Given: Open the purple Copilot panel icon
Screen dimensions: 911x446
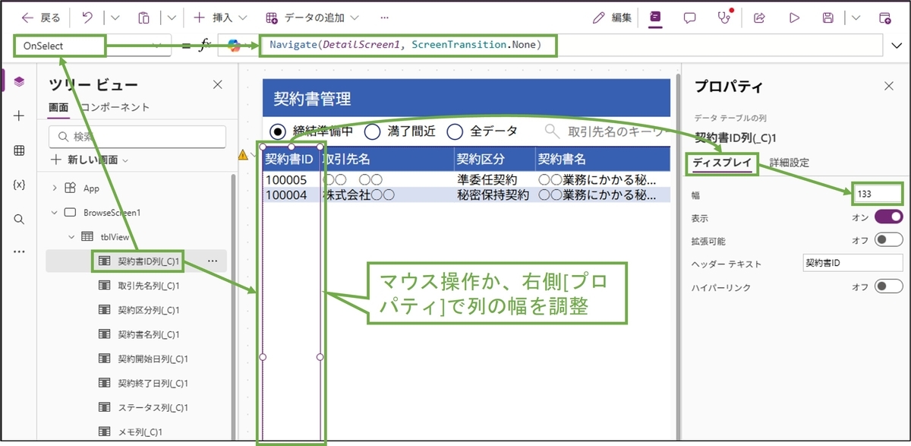Looking at the screenshot, I should pos(655,17).
